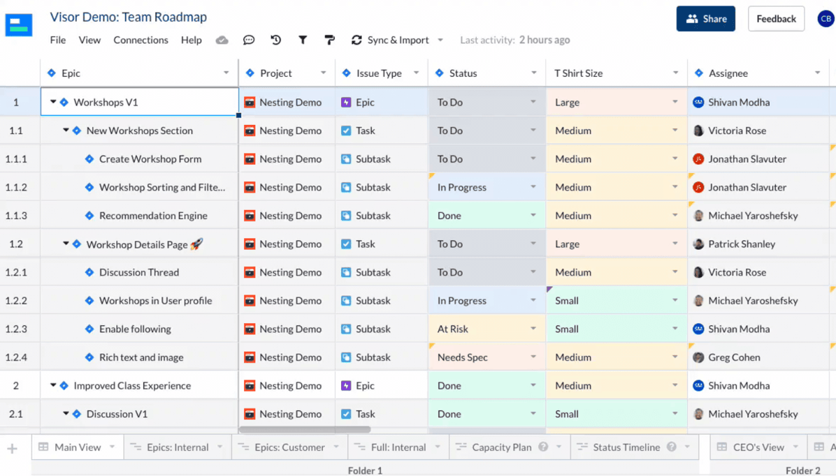Collapse the Improved Class Experience epic
The width and height of the screenshot is (836, 476).
(53, 386)
